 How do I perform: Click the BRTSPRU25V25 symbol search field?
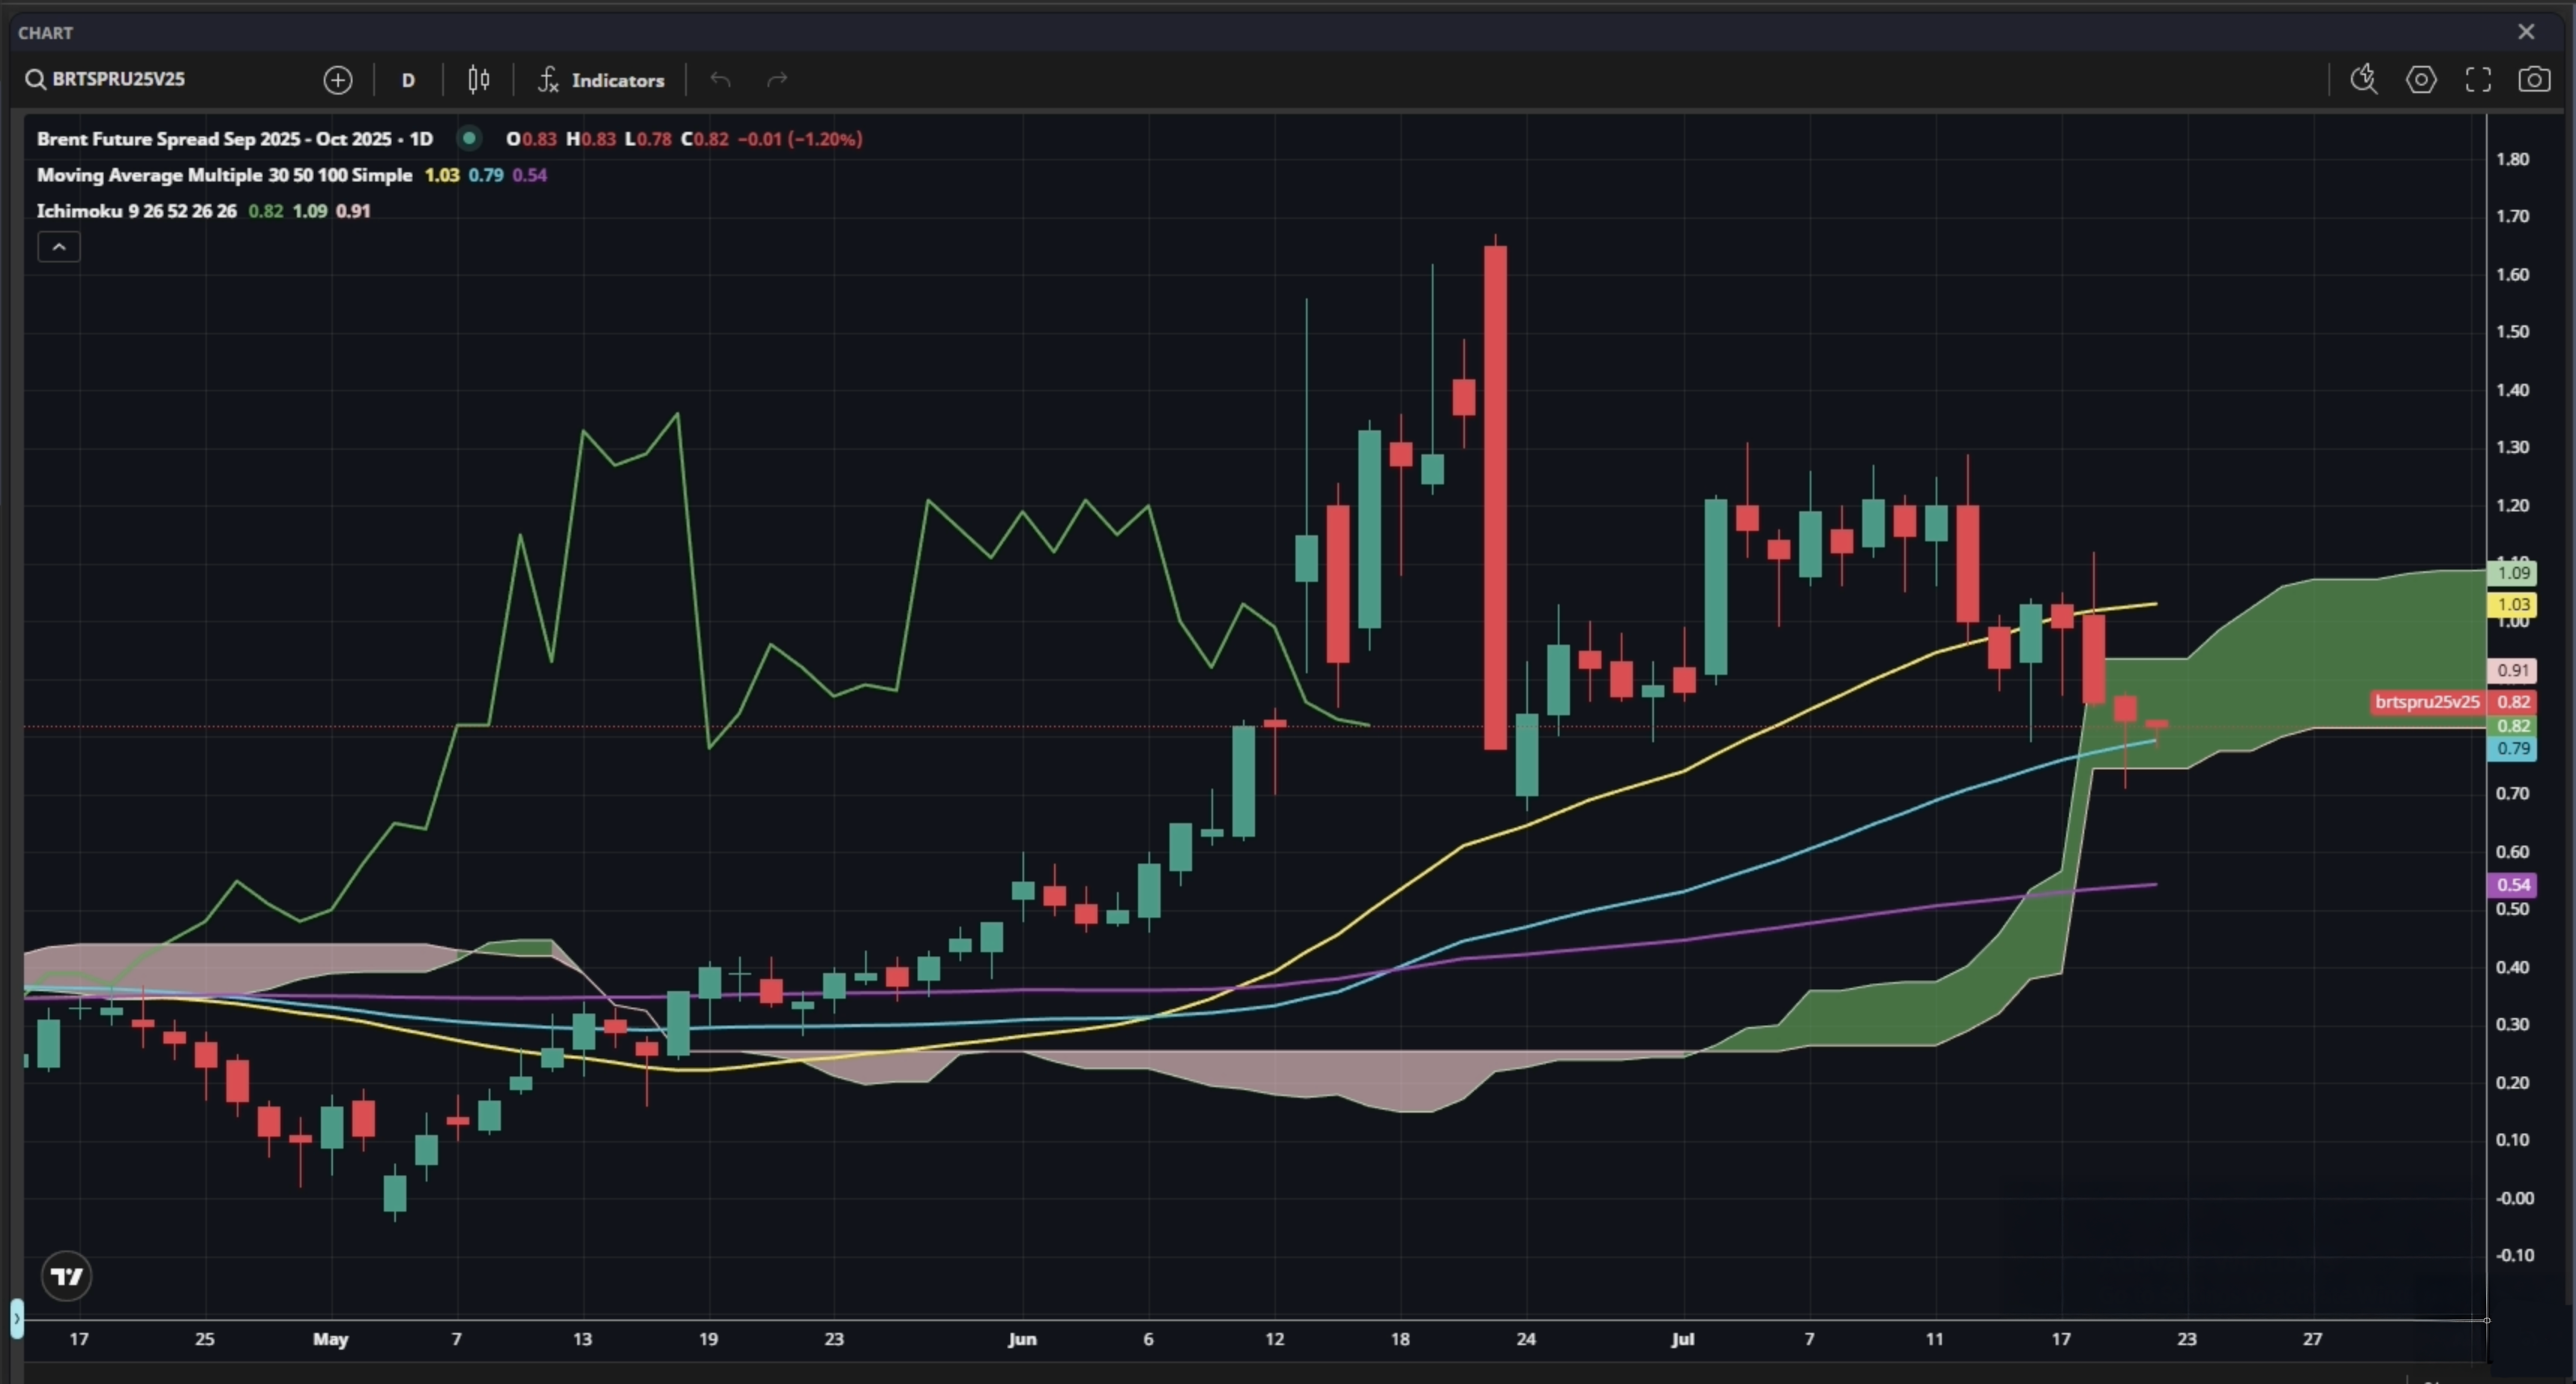click(118, 79)
